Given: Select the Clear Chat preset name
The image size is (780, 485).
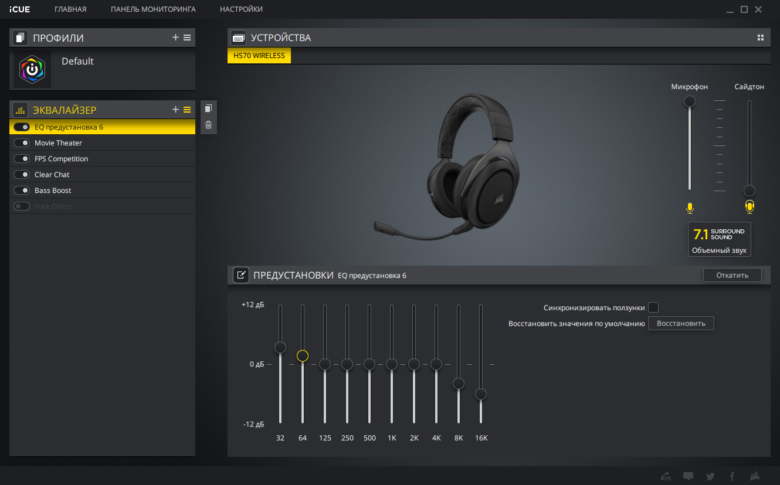Looking at the screenshot, I should pos(52,174).
